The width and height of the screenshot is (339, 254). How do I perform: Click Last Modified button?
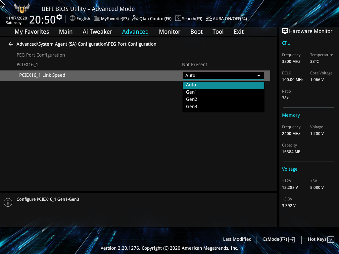(237, 239)
